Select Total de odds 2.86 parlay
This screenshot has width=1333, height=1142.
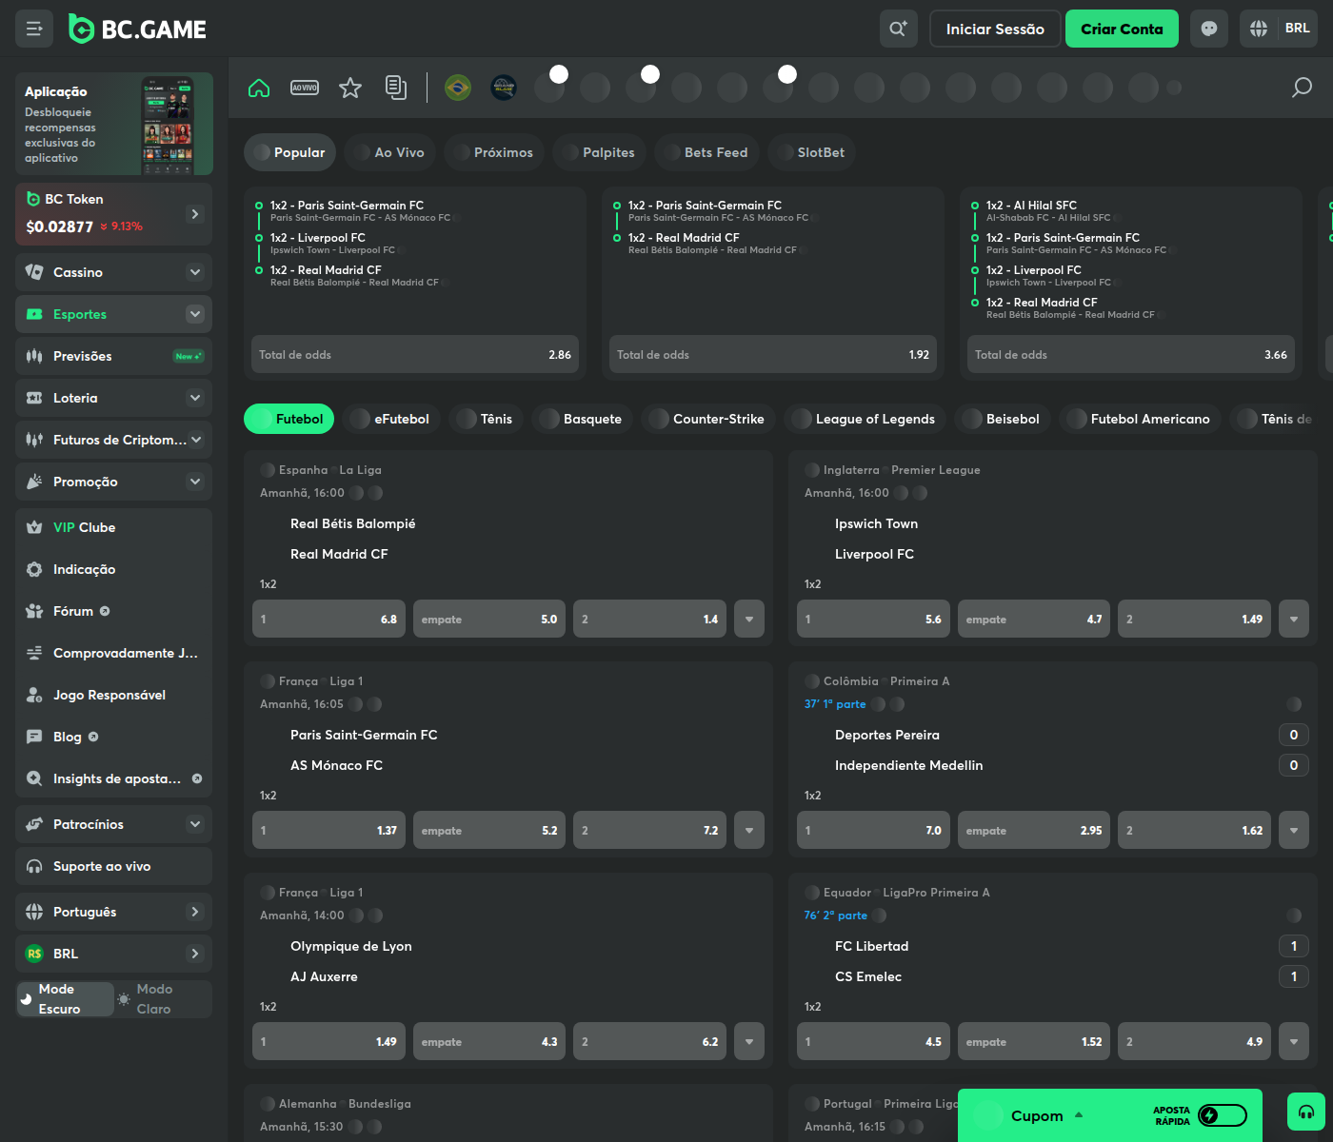(415, 354)
